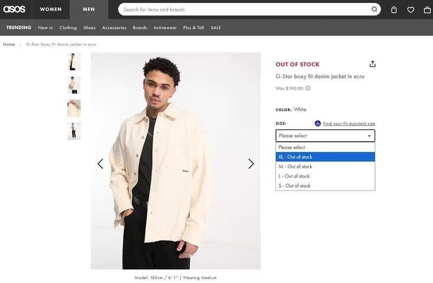Screen dimensions: 433x283
Task: Click the search items and brands field
Action: click(x=244, y=9)
